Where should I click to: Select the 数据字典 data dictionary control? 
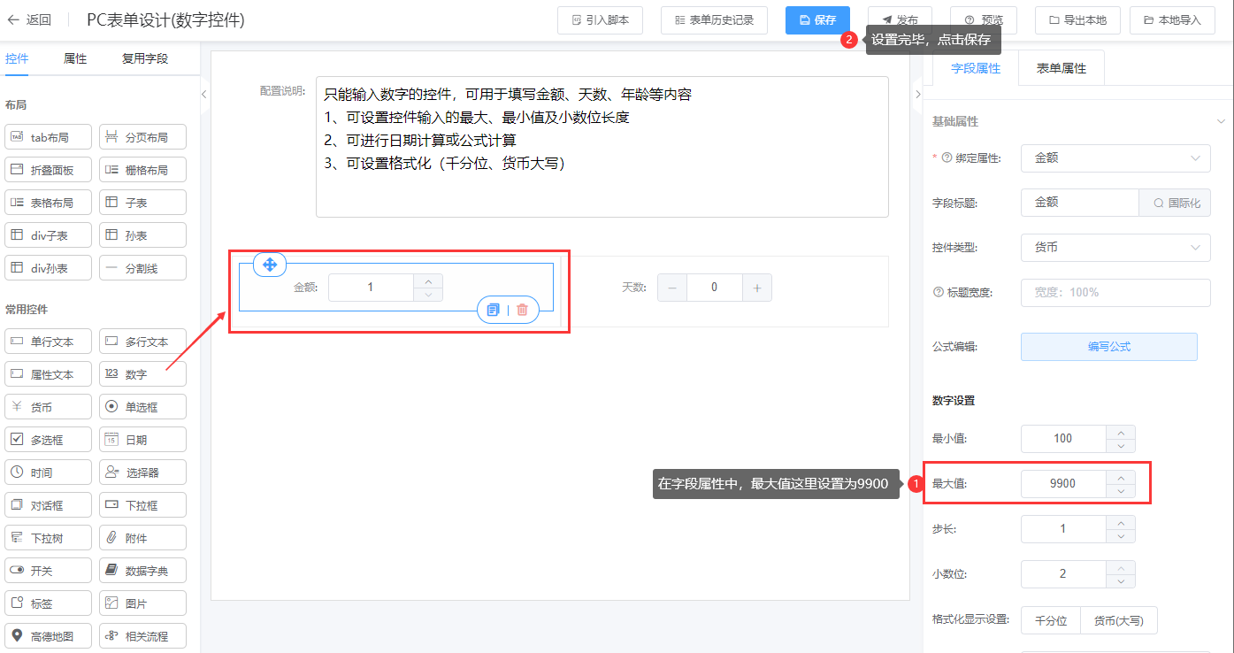click(x=142, y=571)
